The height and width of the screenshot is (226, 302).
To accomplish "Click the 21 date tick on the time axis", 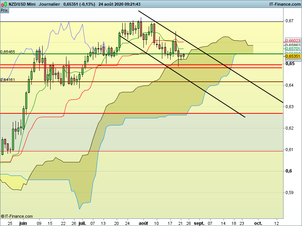I will tap(180, 223).
